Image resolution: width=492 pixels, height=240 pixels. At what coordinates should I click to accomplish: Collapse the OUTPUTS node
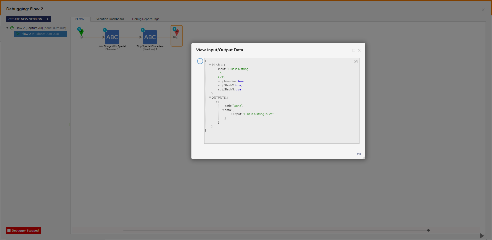(210, 98)
